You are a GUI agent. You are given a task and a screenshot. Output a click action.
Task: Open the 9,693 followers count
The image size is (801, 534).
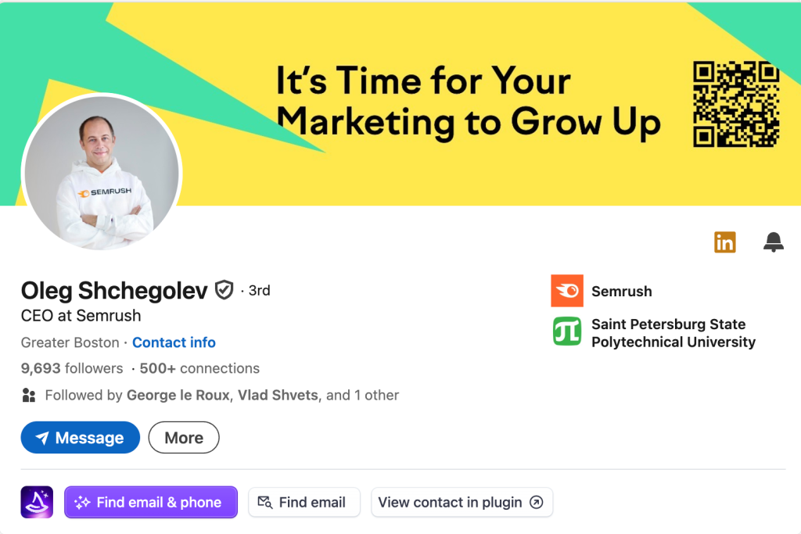point(72,368)
